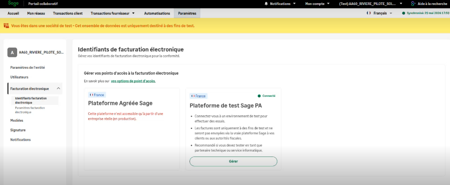Image resolution: width=450 pixels, height=185 pixels.
Task: Click the Gérer button
Action: coord(233,161)
